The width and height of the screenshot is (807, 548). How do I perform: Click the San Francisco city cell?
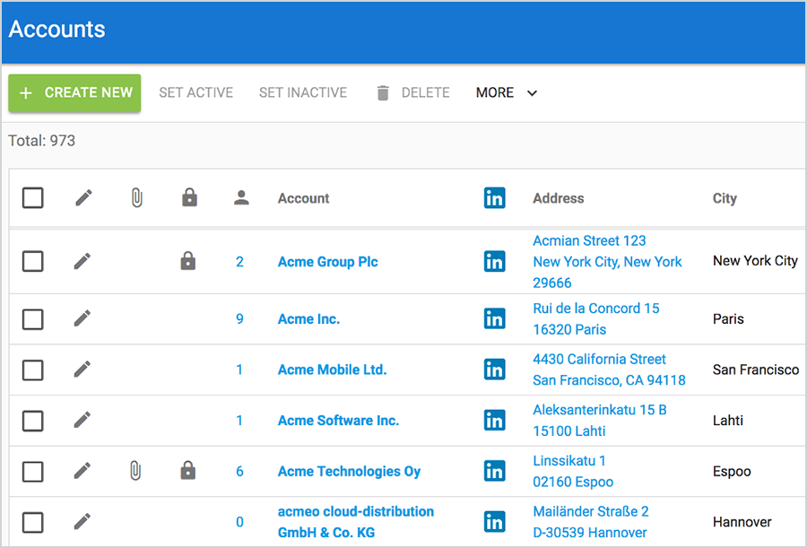[x=756, y=370]
